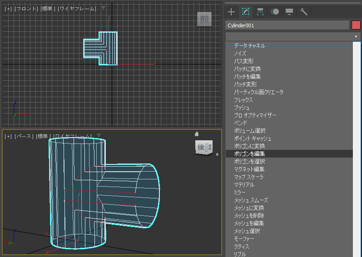Choose パッチに変換 from the list

(289, 69)
